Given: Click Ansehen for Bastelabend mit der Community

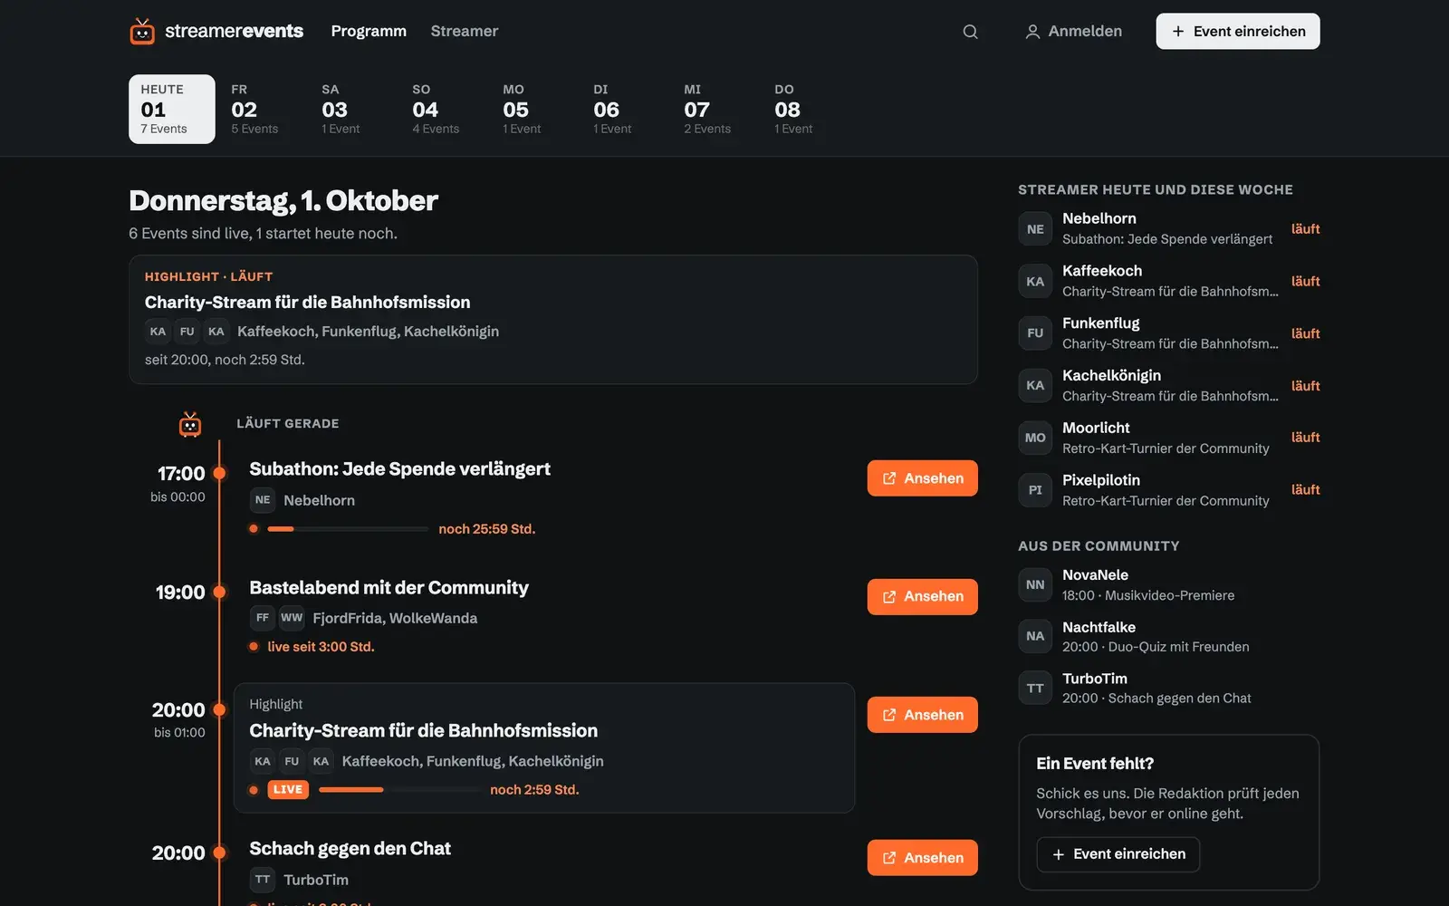Looking at the screenshot, I should pos(923,597).
